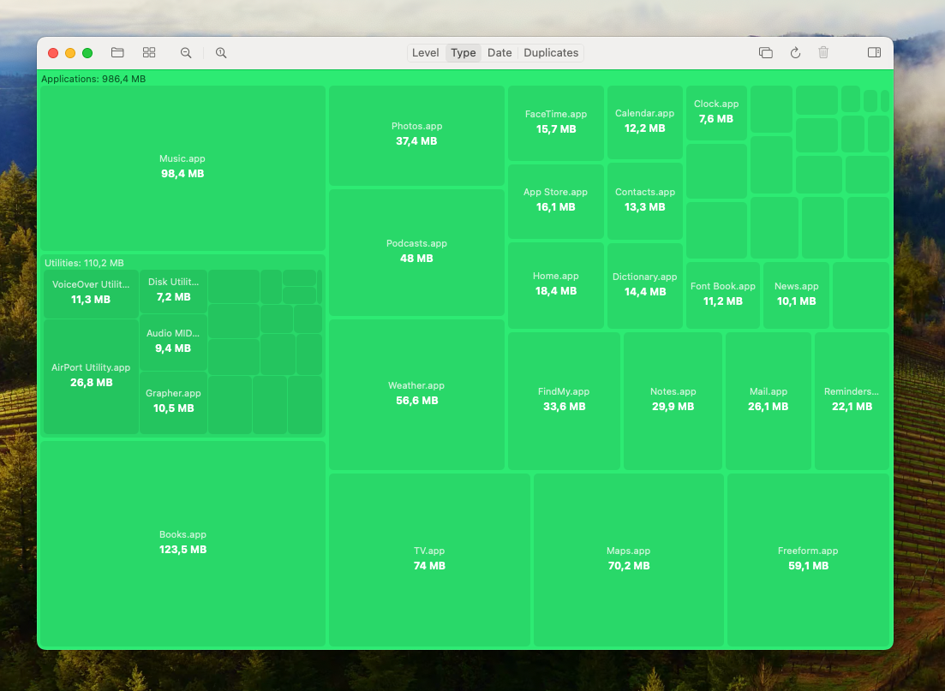Click the yellow minimize window button
Viewport: 945px width, 691px height.
(x=70, y=53)
